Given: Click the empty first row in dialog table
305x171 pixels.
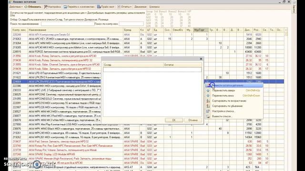Looking at the screenshot, I should pyautogui.click(x=152, y=70).
